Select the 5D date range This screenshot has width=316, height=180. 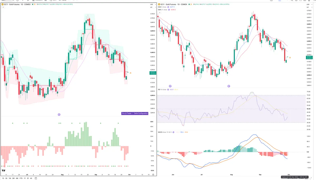point(6,178)
